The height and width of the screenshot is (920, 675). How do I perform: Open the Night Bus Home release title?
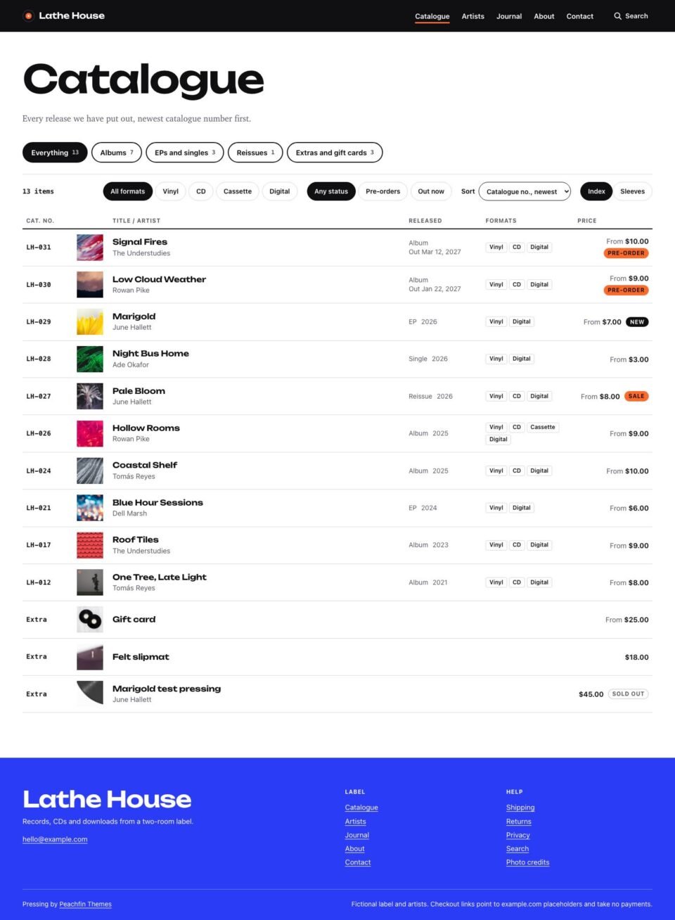(150, 354)
